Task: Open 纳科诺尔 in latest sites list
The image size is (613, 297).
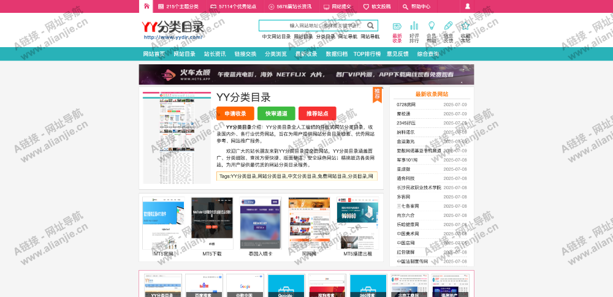Action: 406,132
